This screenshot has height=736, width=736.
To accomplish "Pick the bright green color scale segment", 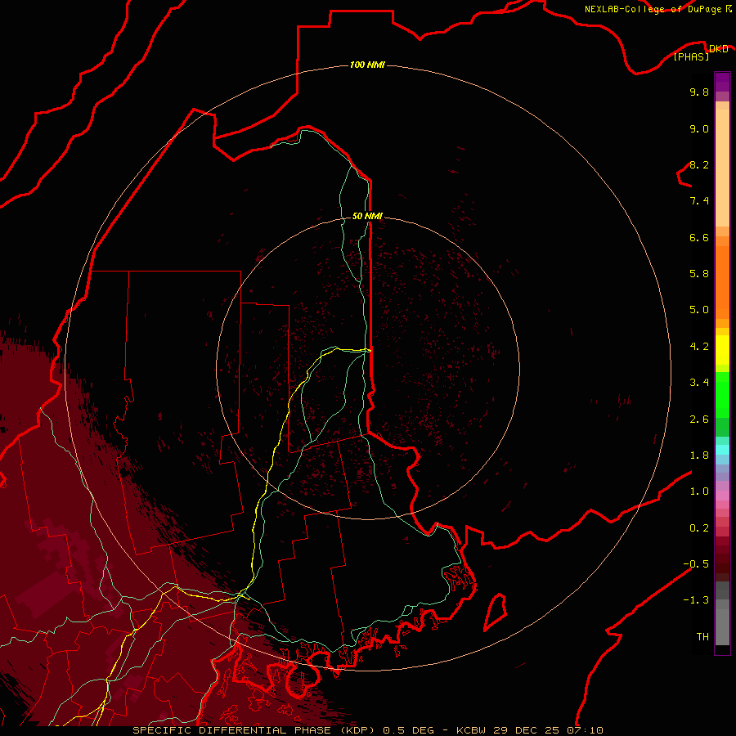I will (722, 394).
